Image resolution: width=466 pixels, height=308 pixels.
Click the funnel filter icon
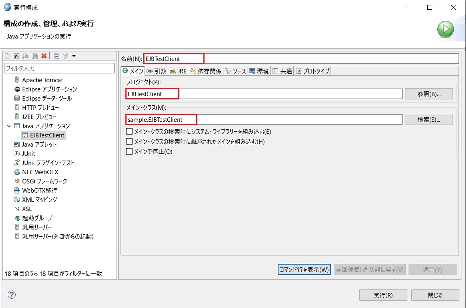point(65,56)
